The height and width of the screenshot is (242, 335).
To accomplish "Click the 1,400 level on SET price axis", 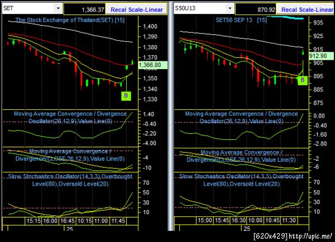I will [150, 26].
